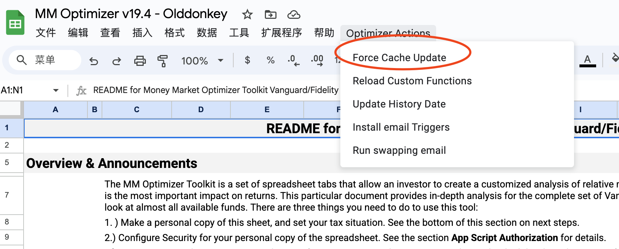The width and height of the screenshot is (619, 249).
Task: Click the undo arrow
Action: coord(94,61)
